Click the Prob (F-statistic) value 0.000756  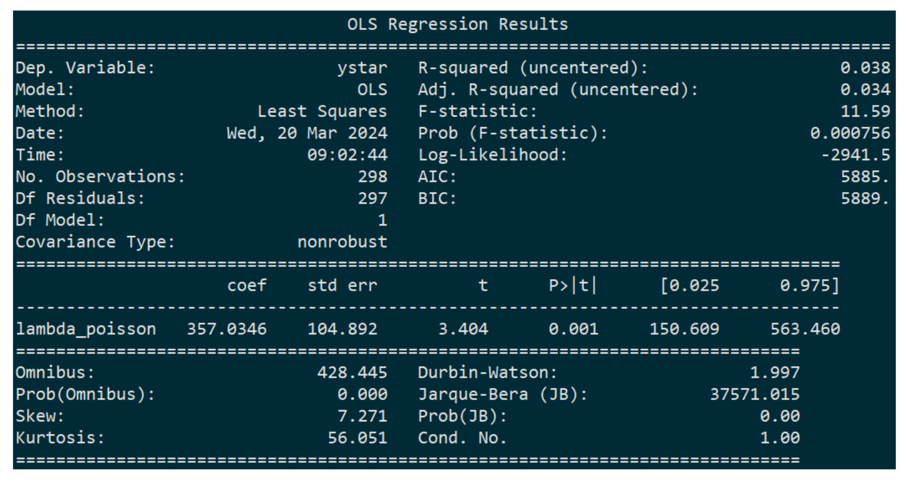(x=850, y=133)
